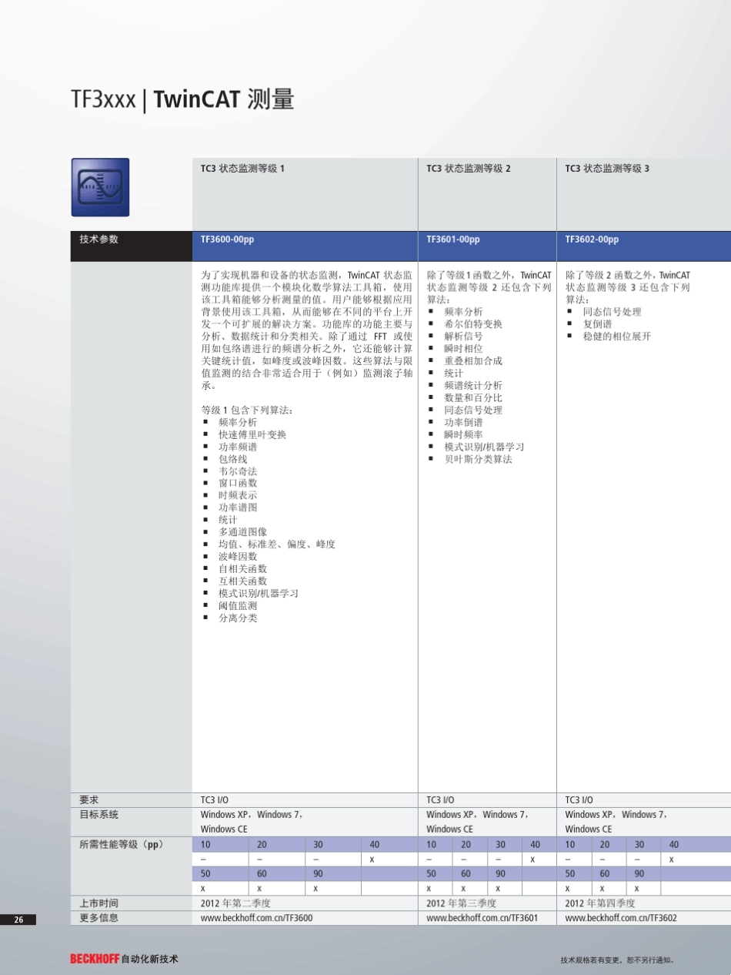
Task: Click the bullet '贝叶斯分类算法'
Action: [478, 459]
